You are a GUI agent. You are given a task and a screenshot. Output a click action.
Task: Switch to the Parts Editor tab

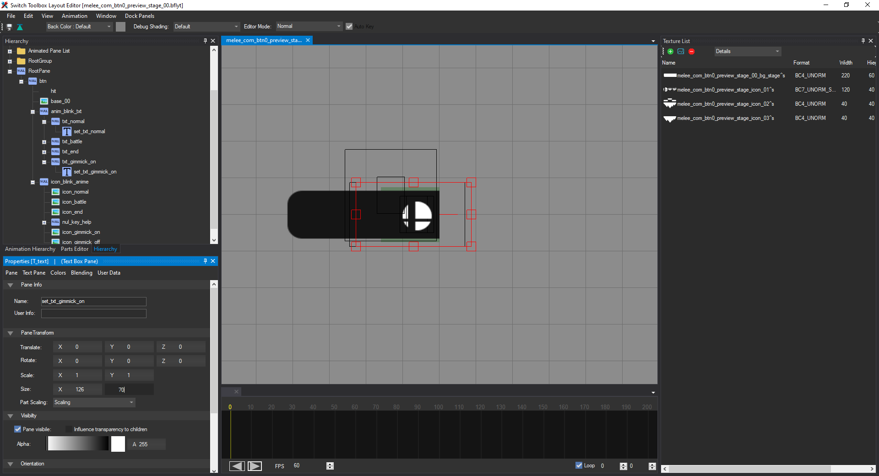click(x=74, y=249)
